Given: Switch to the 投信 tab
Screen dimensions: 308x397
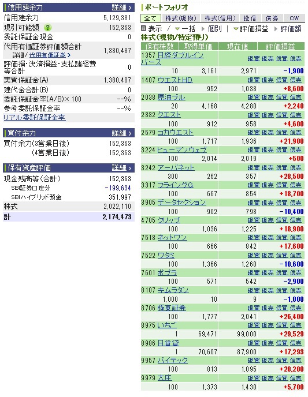Looking at the screenshot, I should tap(250, 18).
